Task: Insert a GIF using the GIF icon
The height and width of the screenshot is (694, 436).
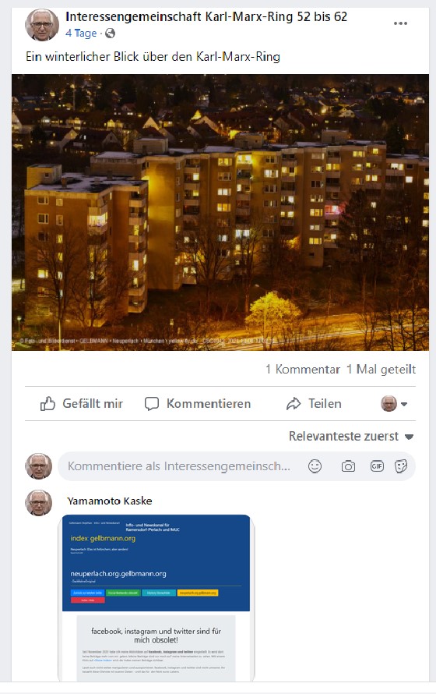Action: click(x=377, y=466)
